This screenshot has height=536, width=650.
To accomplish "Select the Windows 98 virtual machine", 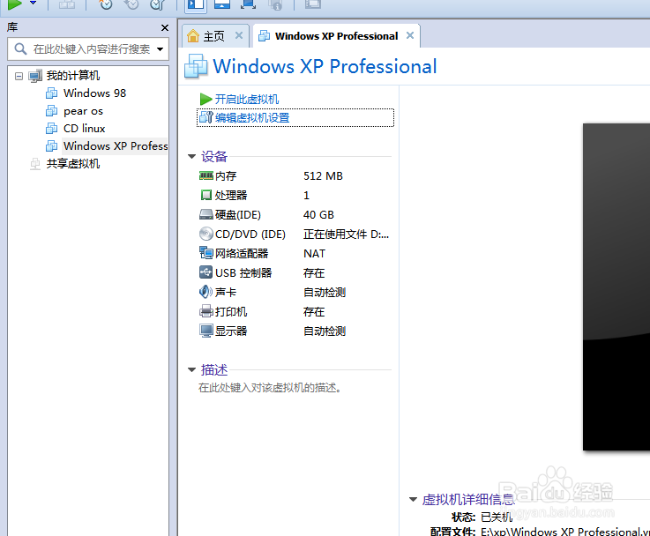I will (94, 93).
